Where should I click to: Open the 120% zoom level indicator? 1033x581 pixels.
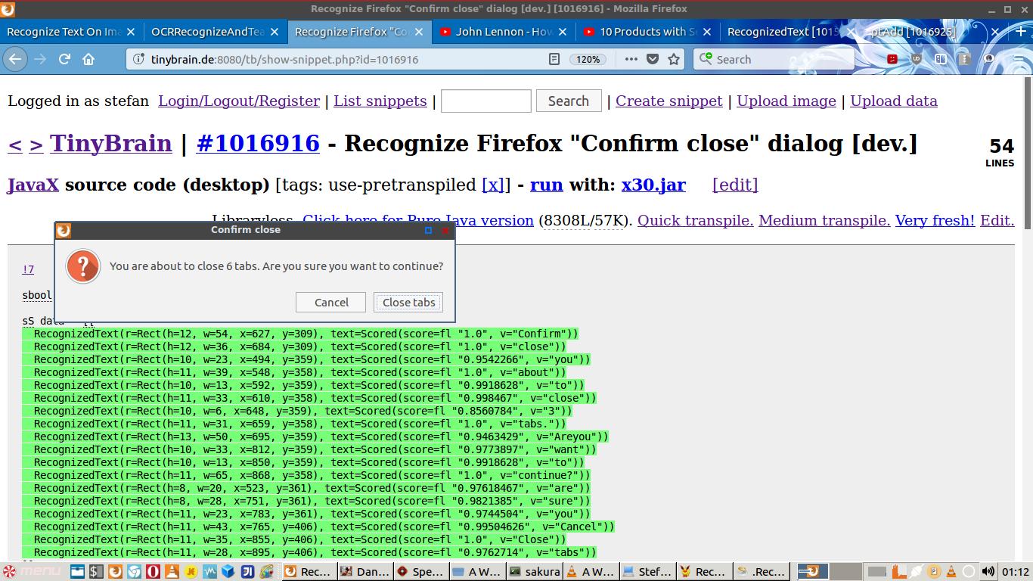pos(588,59)
